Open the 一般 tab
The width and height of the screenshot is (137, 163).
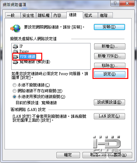point(13,16)
